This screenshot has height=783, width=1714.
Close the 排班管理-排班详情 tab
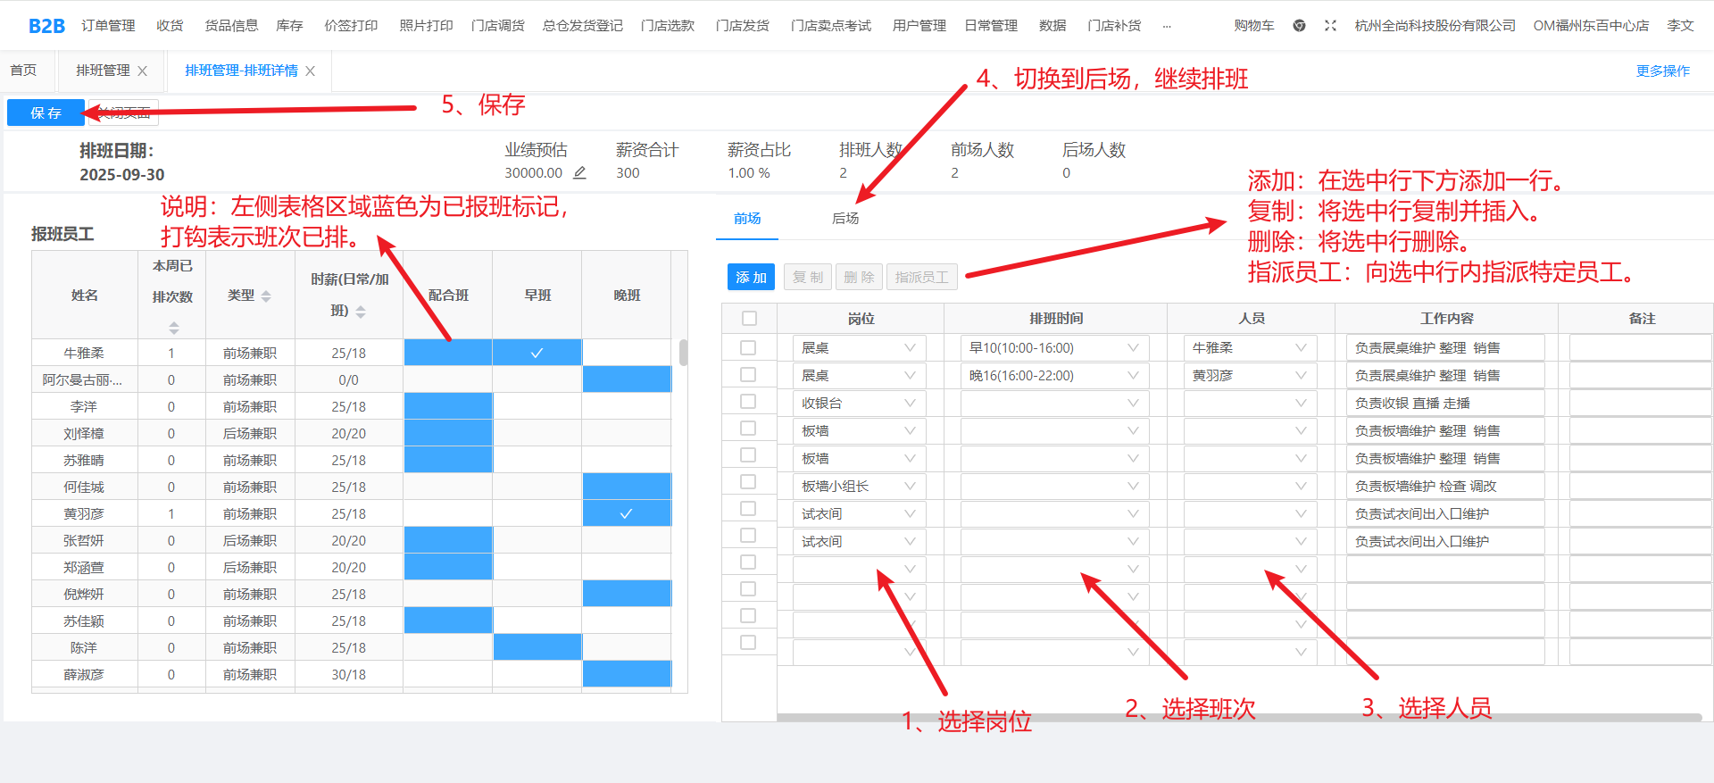tap(311, 71)
